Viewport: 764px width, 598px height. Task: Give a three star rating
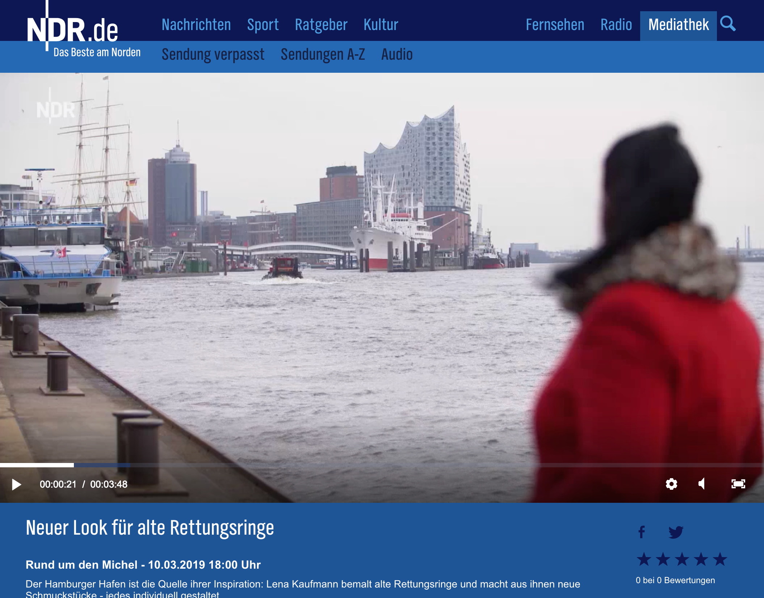coord(682,560)
